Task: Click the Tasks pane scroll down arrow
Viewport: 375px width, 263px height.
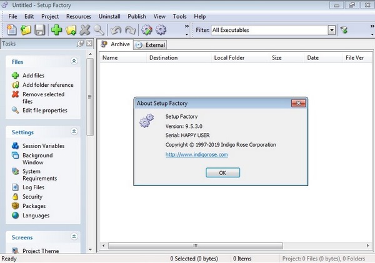Action: coord(90,249)
